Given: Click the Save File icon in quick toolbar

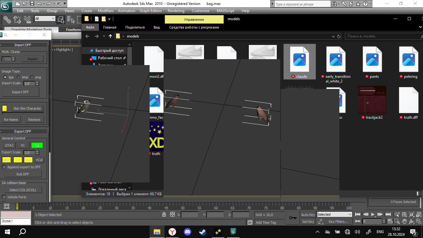Looking at the screenshot, I should click(x=32, y=4).
